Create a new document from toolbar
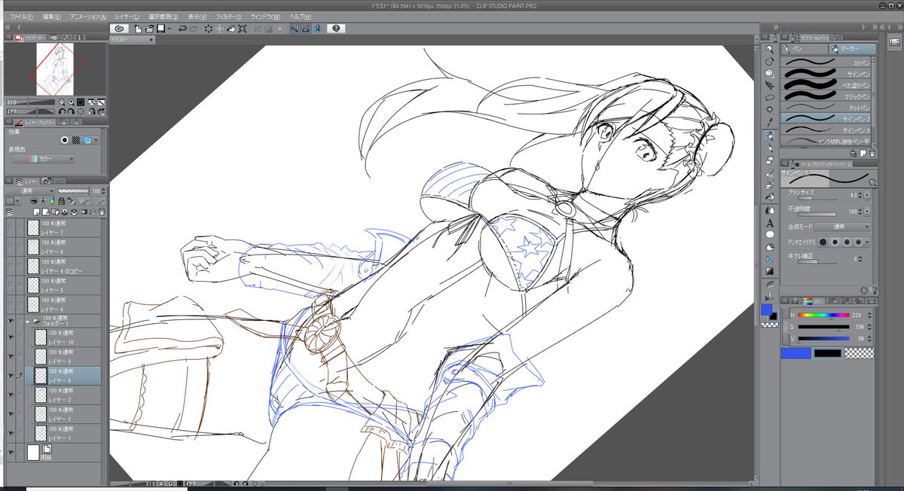The width and height of the screenshot is (904, 491). [x=138, y=29]
